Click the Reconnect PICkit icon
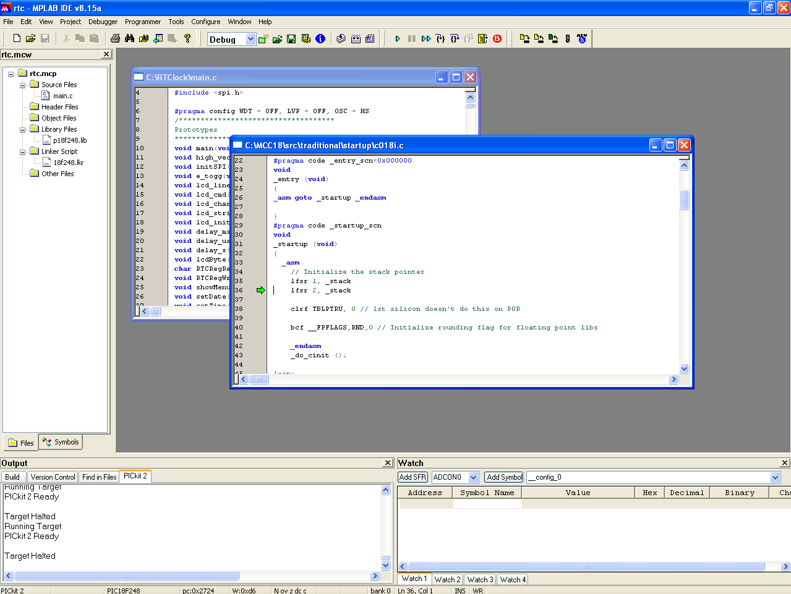The image size is (791, 594). coord(567,38)
